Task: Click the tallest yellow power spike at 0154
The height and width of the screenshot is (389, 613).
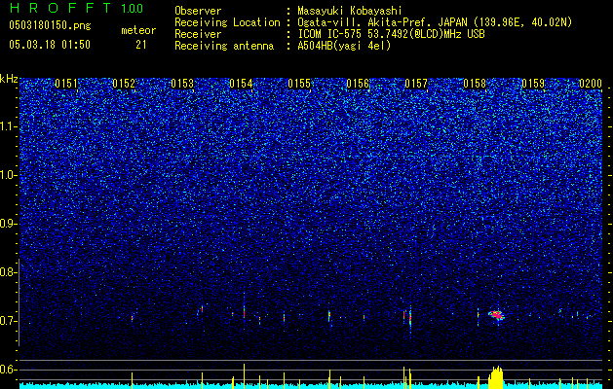Action: point(244,376)
